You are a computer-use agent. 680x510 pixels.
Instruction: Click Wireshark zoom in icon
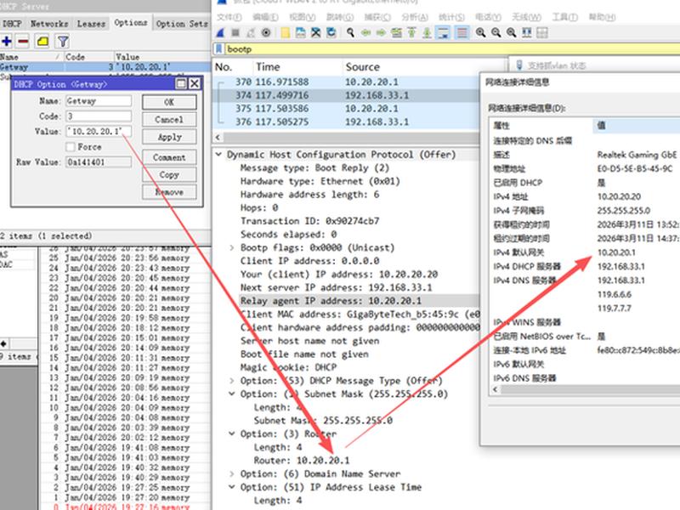coord(480,32)
